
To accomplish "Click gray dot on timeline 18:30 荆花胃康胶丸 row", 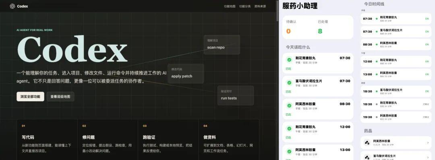I will pos(377,105).
